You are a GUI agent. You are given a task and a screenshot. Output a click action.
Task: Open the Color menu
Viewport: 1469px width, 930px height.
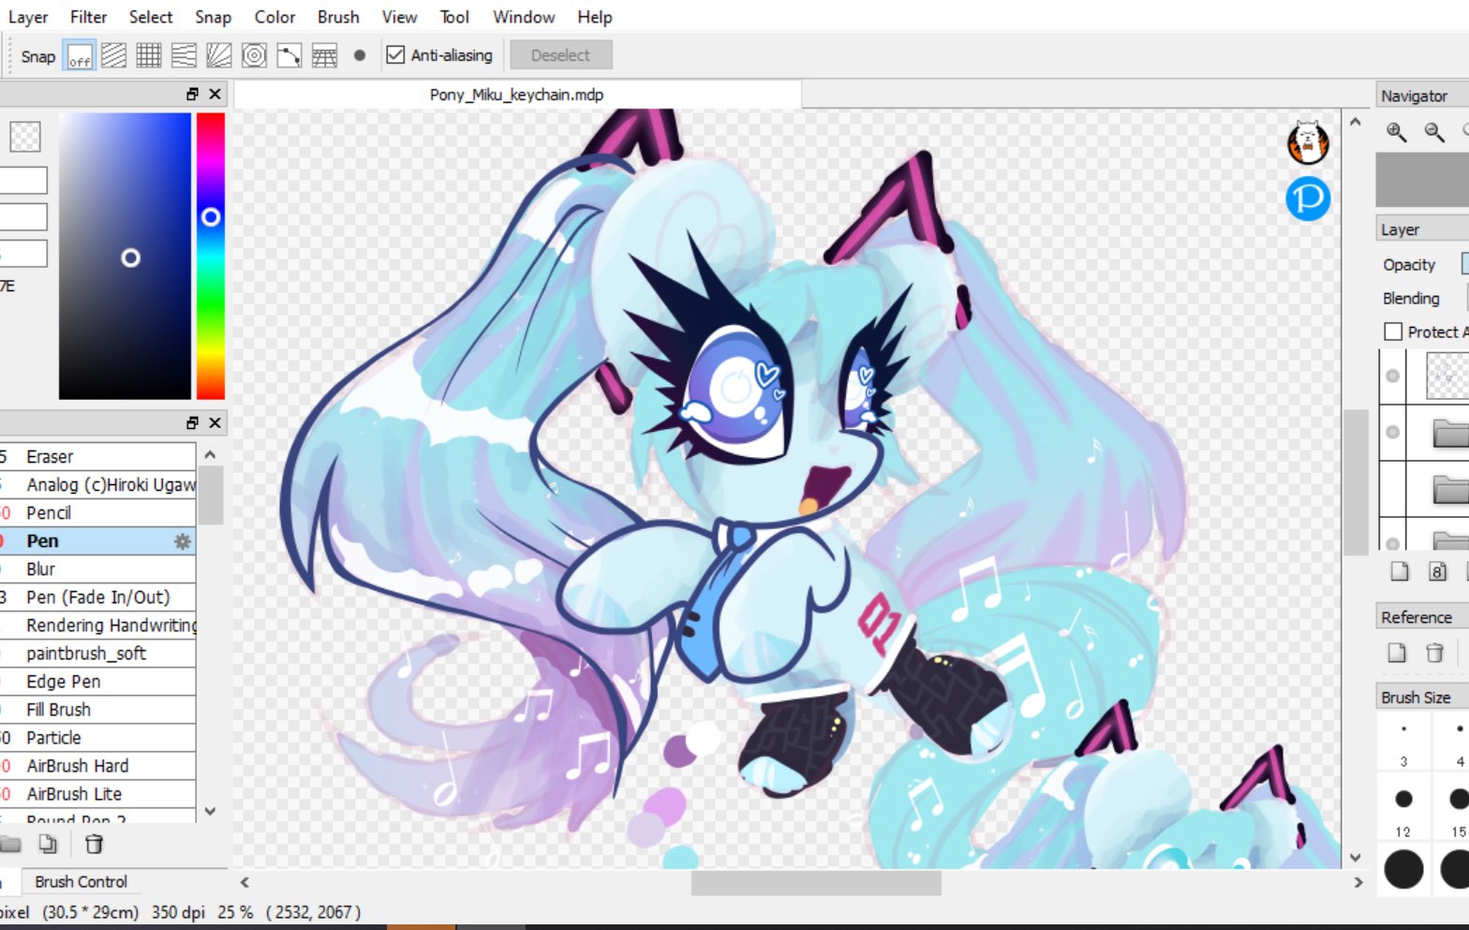275,17
